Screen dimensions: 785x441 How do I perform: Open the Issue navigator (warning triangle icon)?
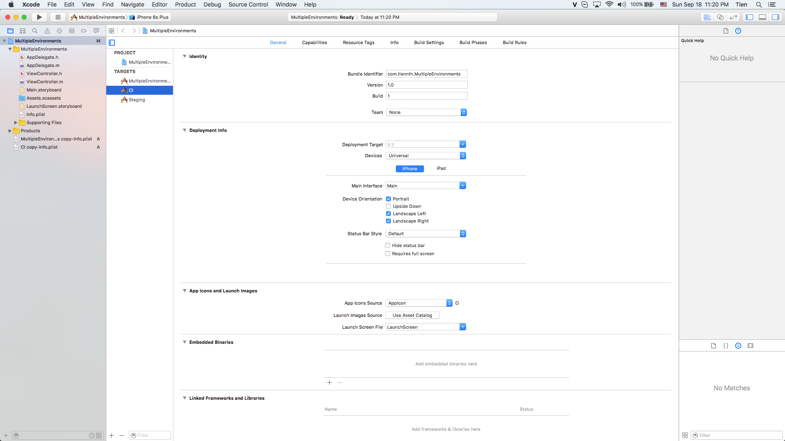click(47, 31)
